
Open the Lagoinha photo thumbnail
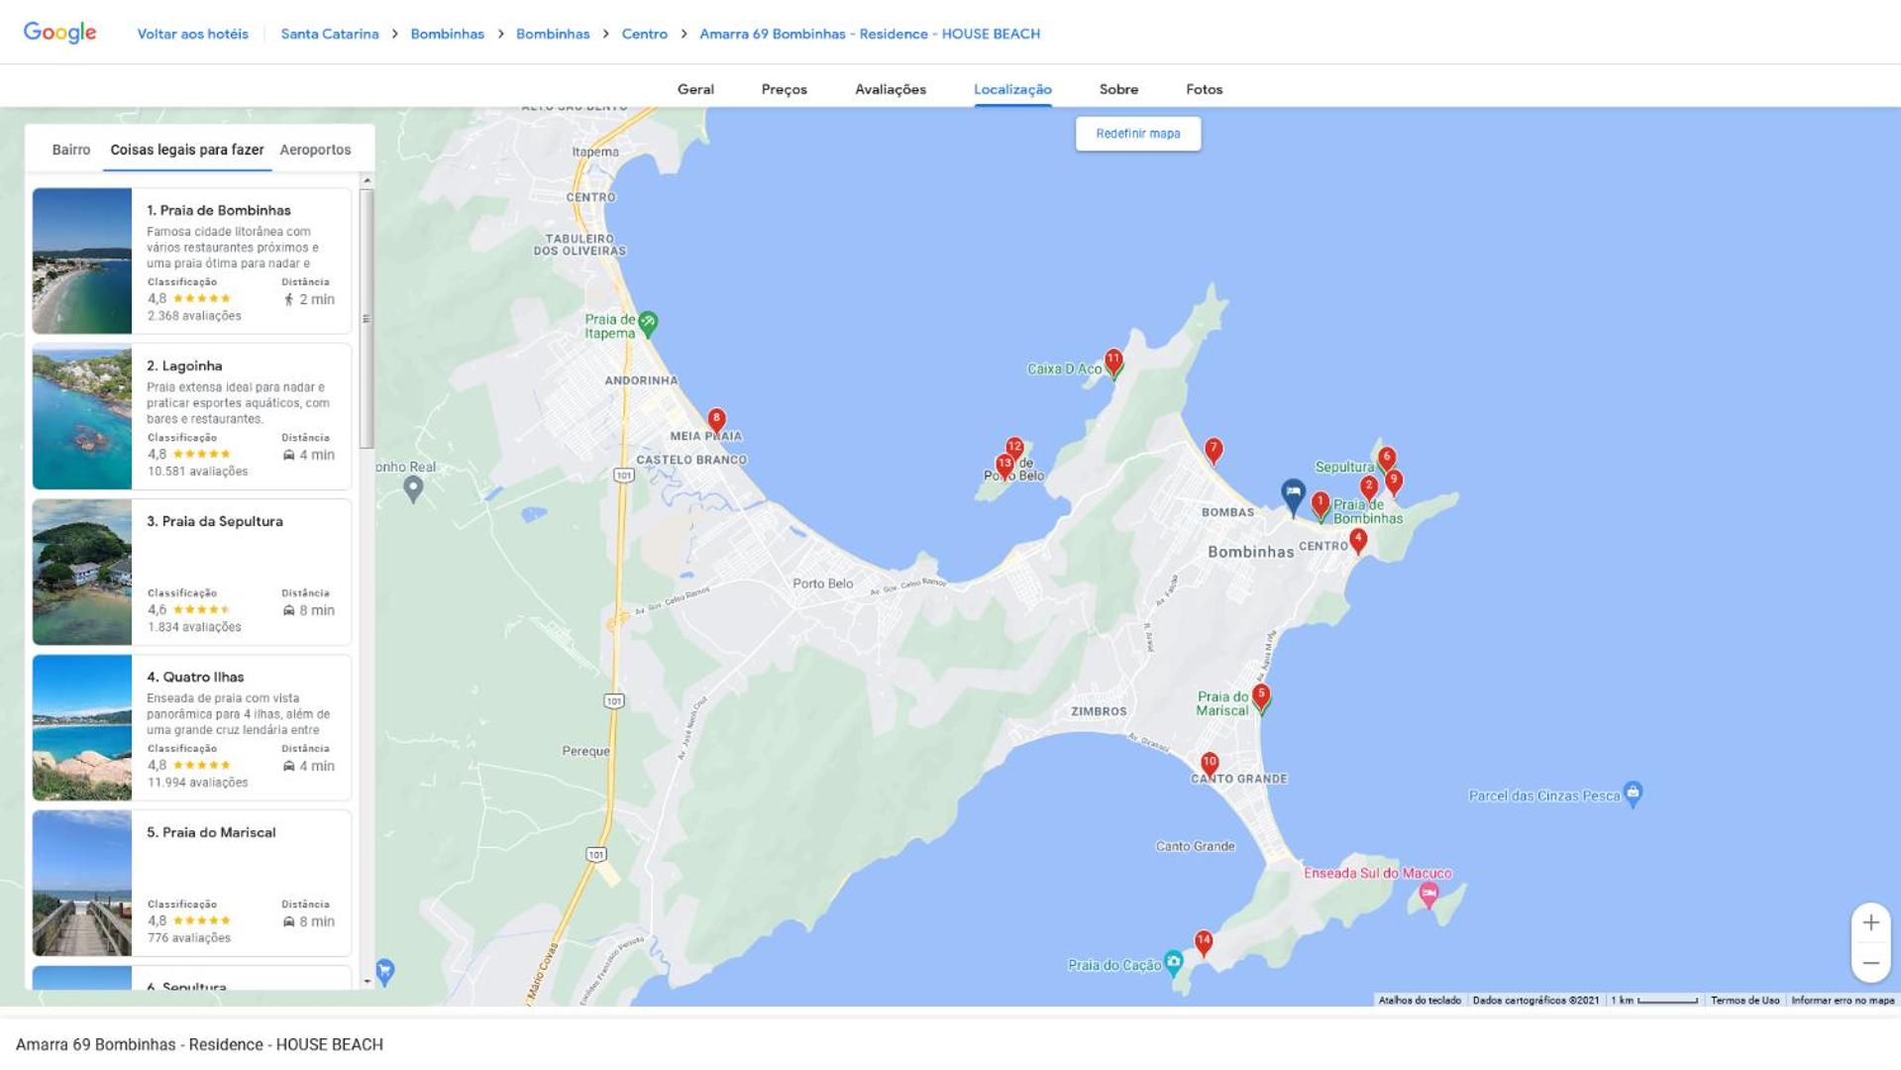coord(82,416)
